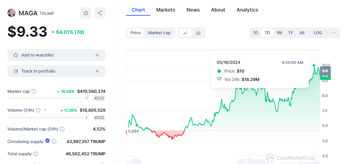Open the News tab

(x=193, y=10)
